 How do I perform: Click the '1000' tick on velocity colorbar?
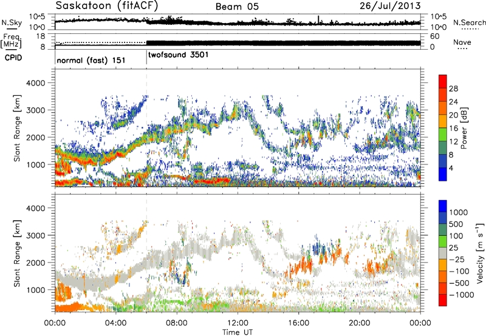pos(459,212)
